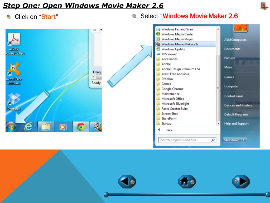The image size is (270, 203).
Task: Open Internet Explorer from the taskbar
Action: [x=28, y=127]
